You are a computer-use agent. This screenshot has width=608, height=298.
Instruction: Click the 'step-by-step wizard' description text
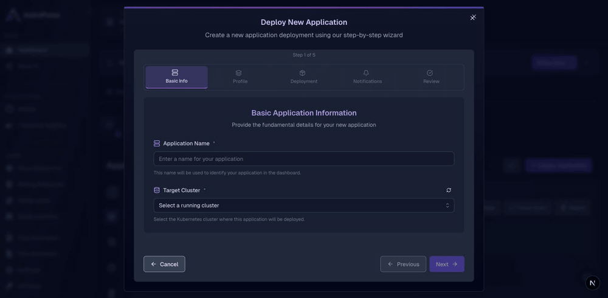[303, 35]
